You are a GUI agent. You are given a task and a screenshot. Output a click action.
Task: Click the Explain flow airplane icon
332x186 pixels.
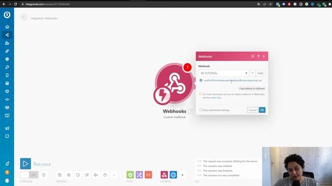(x=96, y=175)
